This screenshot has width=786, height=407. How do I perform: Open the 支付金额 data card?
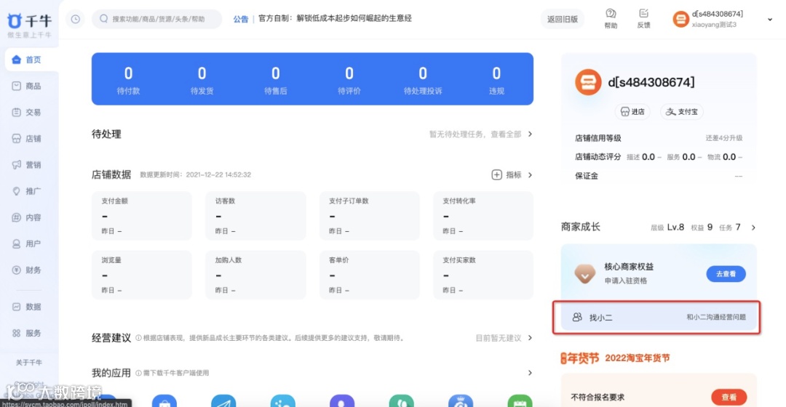(142, 216)
